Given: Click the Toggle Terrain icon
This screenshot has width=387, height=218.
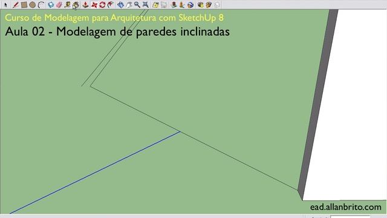Looking at the screenshot, I should coord(164,5).
